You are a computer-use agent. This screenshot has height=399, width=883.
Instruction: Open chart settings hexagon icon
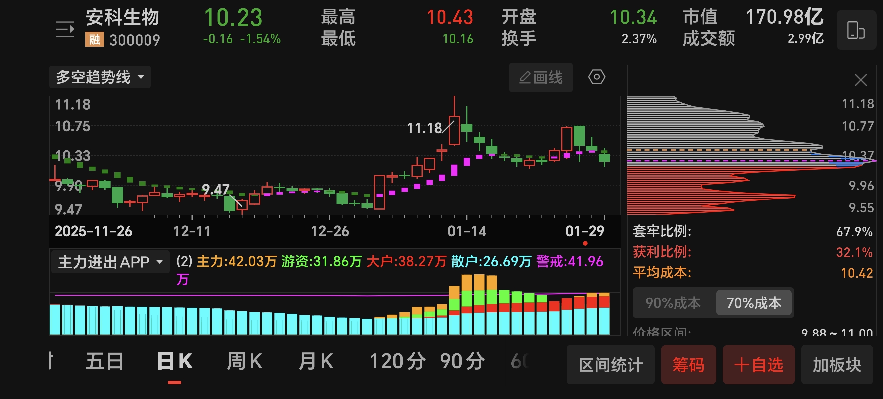596,77
